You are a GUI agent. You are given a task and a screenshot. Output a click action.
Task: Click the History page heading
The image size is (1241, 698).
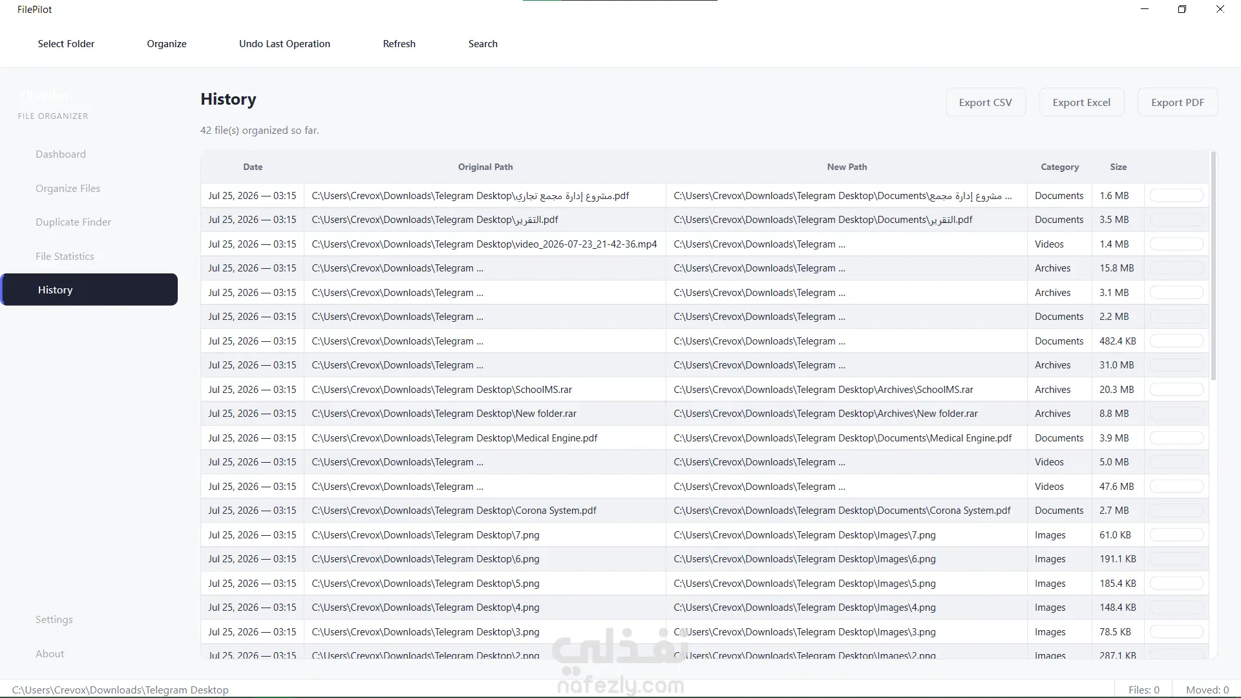point(228,99)
